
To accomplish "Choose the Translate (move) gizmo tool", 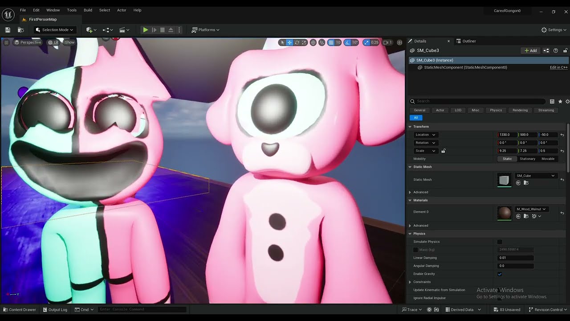I will [289, 42].
